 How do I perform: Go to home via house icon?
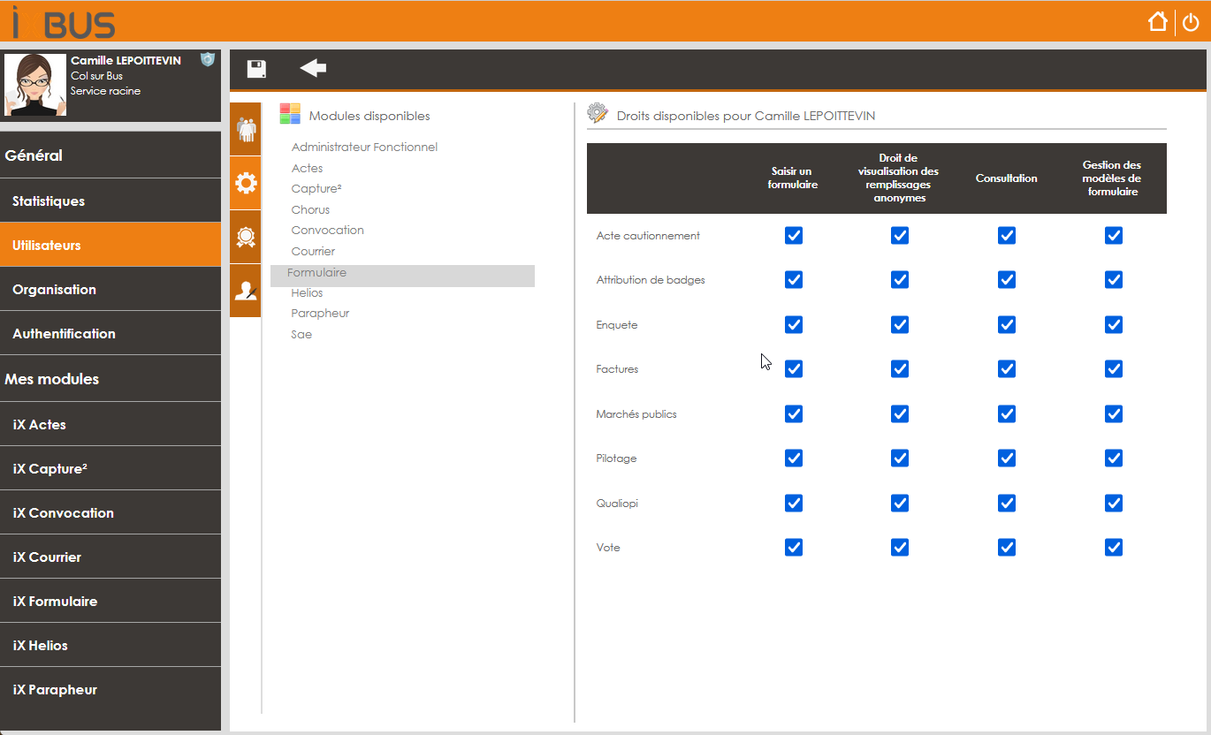1158,22
